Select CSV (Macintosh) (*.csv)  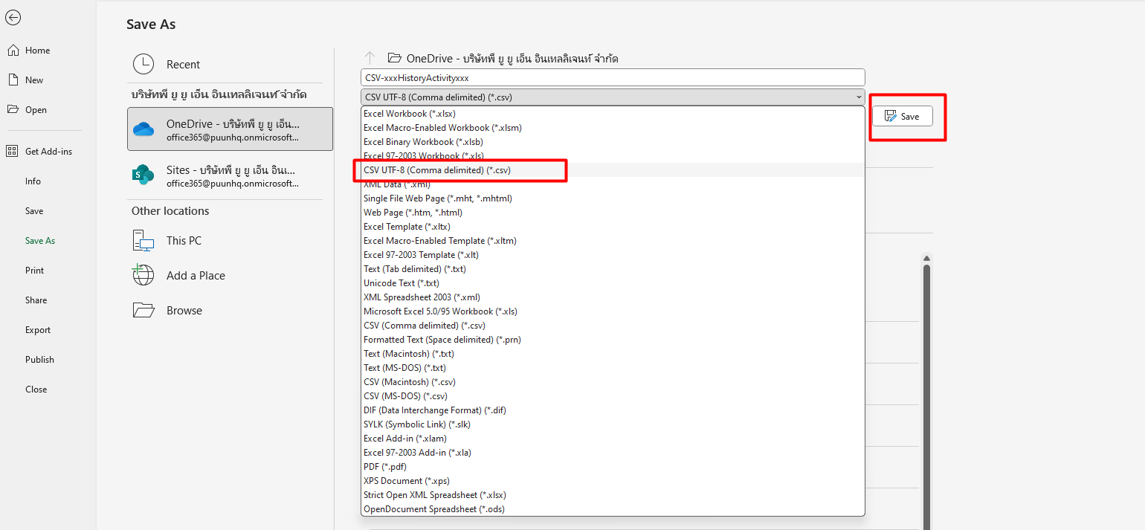[613, 382]
